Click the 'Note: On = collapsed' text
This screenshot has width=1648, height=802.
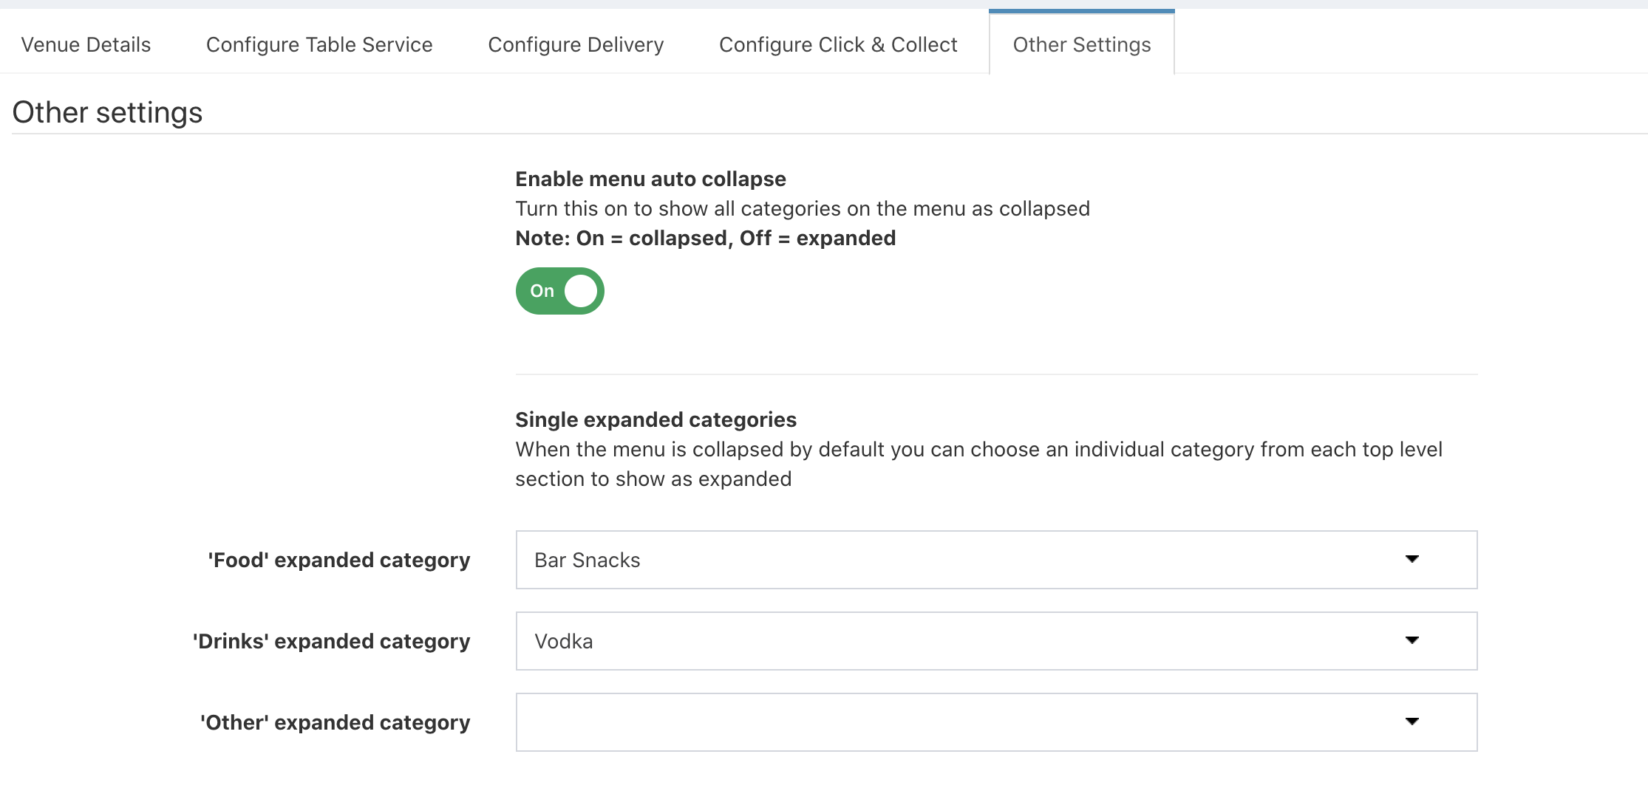click(x=705, y=238)
